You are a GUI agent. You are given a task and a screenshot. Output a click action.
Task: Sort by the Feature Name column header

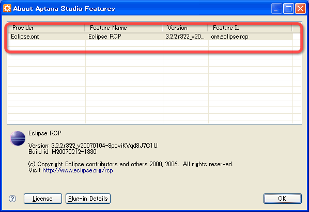click(x=123, y=28)
